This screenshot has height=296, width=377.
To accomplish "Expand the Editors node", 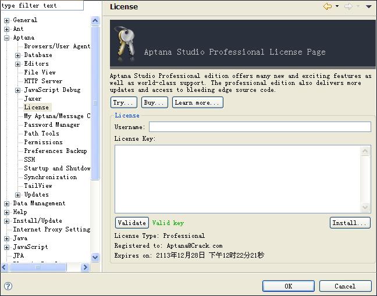I will (18, 64).
